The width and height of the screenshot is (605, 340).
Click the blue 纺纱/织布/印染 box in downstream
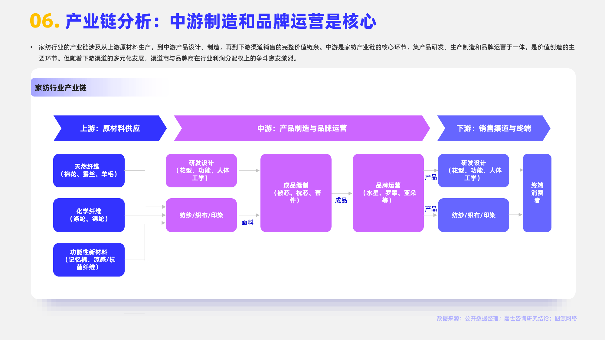pyautogui.click(x=473, y=215)
